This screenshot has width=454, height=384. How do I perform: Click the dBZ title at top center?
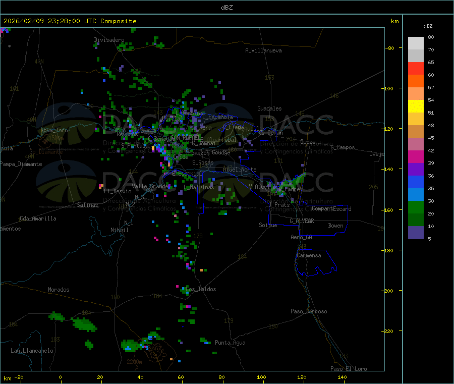point(226,8)
